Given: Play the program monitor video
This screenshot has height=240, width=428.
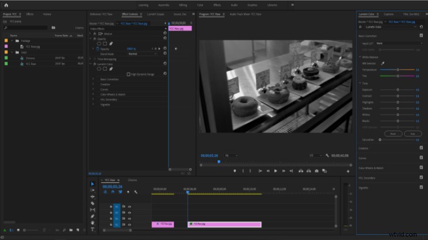Looking at the screenshot, I should pos(276,171).
